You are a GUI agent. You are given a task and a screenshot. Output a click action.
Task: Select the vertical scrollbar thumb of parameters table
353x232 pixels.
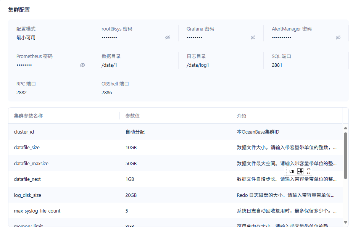346,156
